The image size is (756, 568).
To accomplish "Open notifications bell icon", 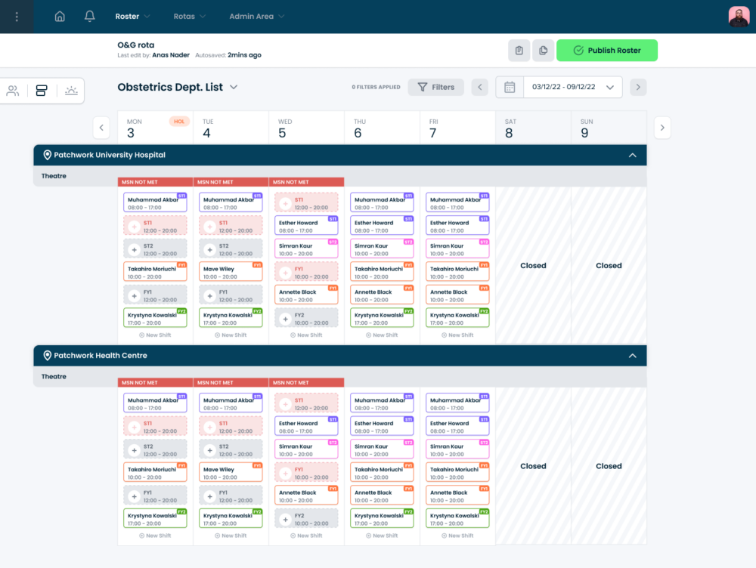I will click(90, 17).
